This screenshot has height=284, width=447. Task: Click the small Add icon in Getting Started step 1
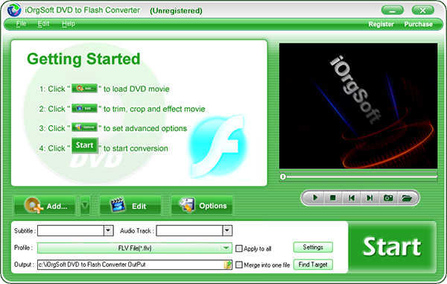(x=84, y=89)
